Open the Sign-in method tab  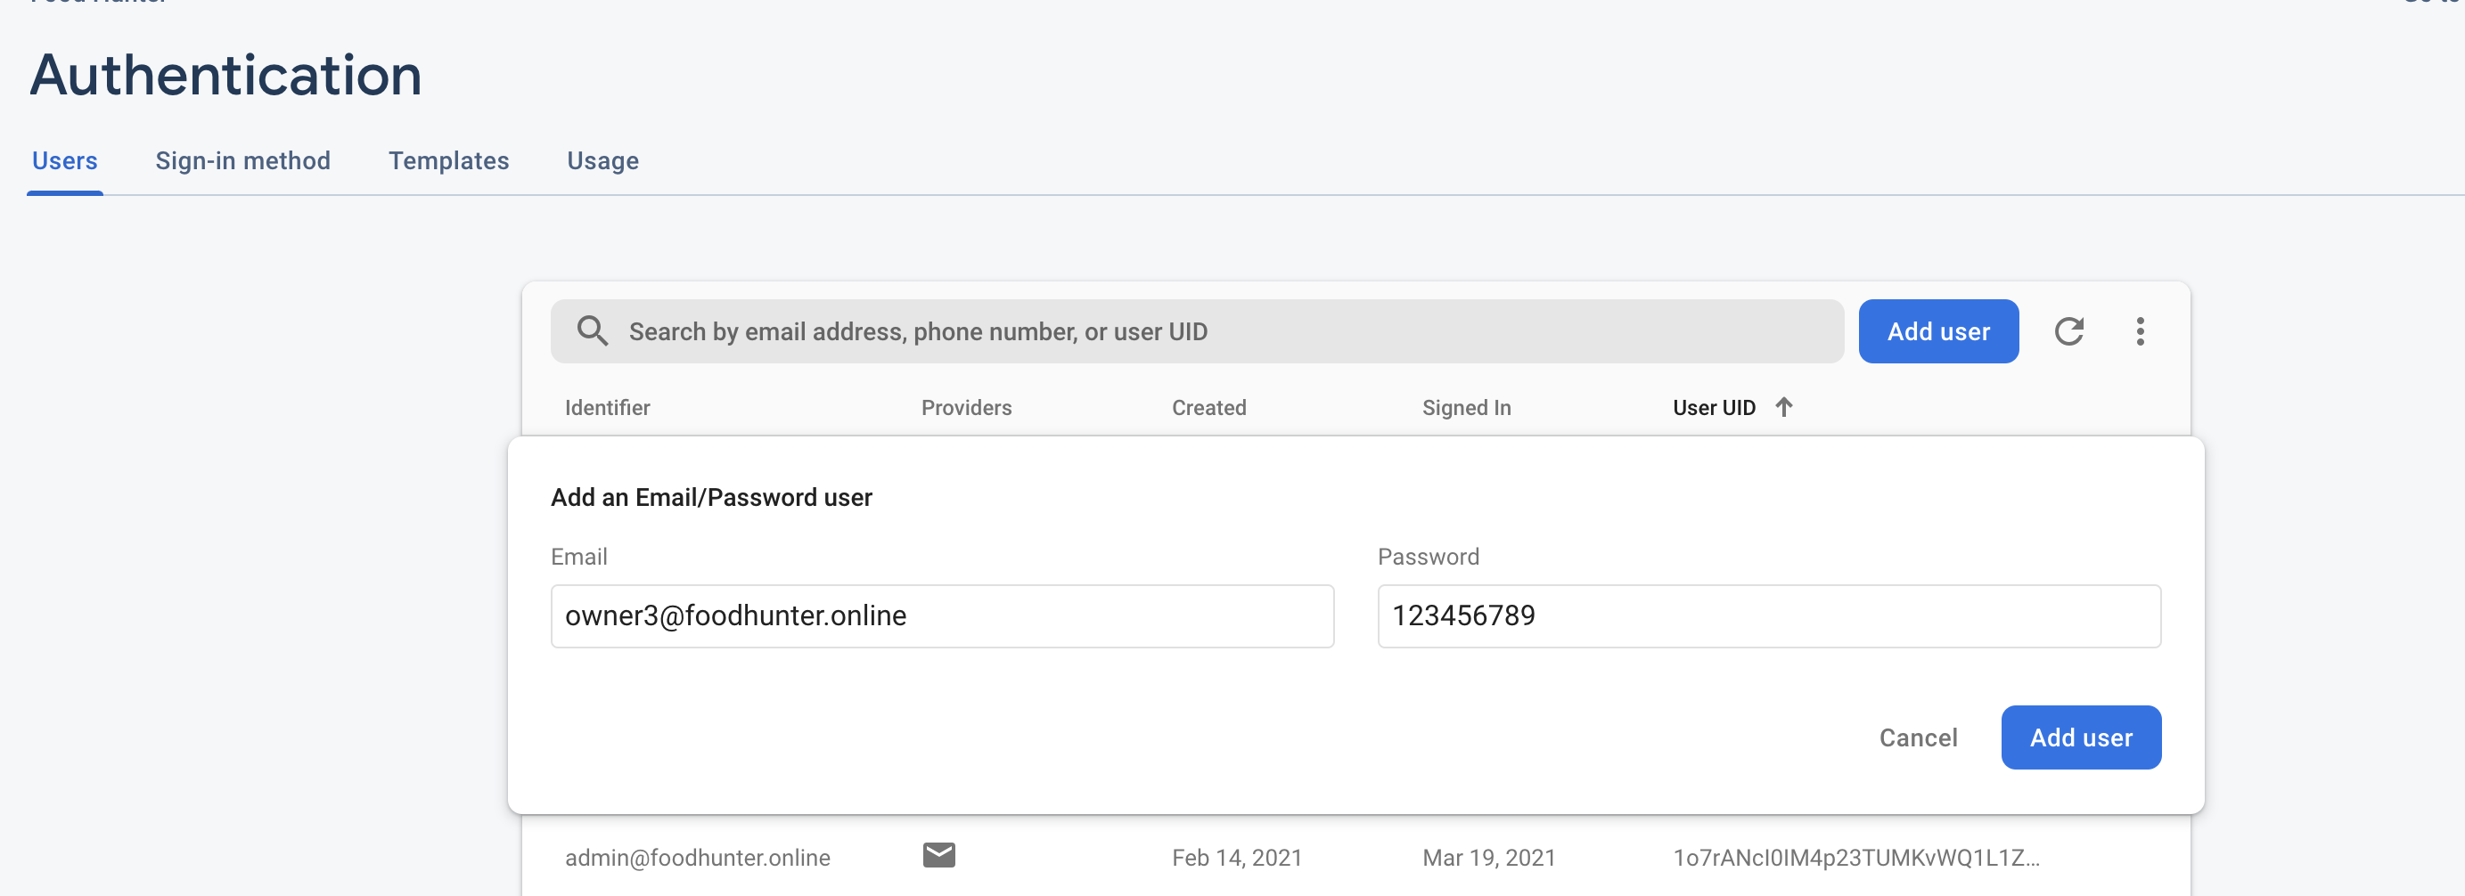[243, 160]
